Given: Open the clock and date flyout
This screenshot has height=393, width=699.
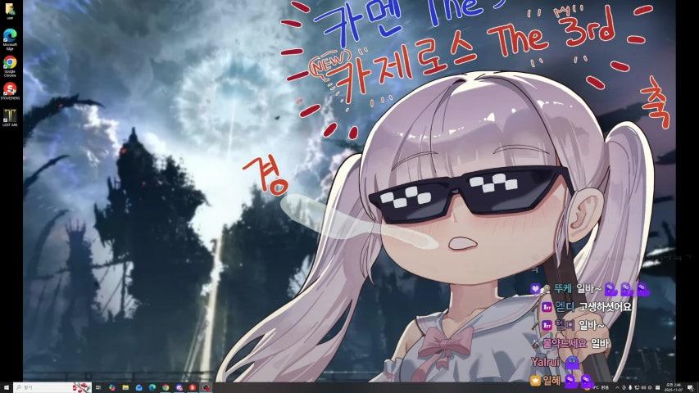Looking at the screenshot, I should coord(674,387).
